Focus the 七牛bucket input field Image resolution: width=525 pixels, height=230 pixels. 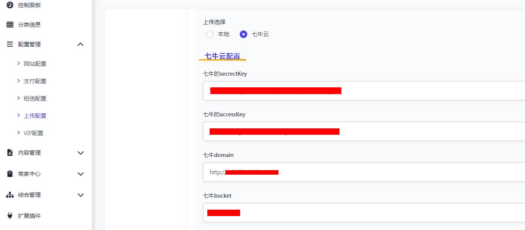[x=364, y=213]
